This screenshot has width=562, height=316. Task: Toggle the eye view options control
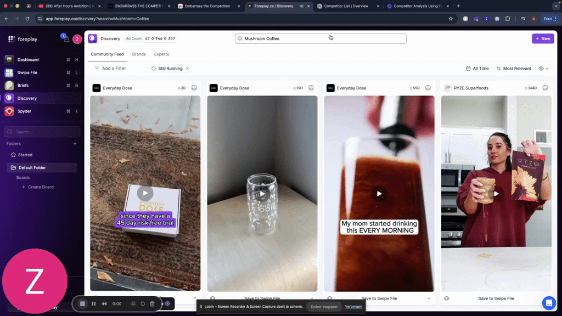pos(543,69)
